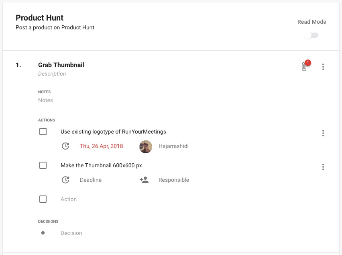
Task: Open the attachments paperclip icon
Action: (304, 67)
